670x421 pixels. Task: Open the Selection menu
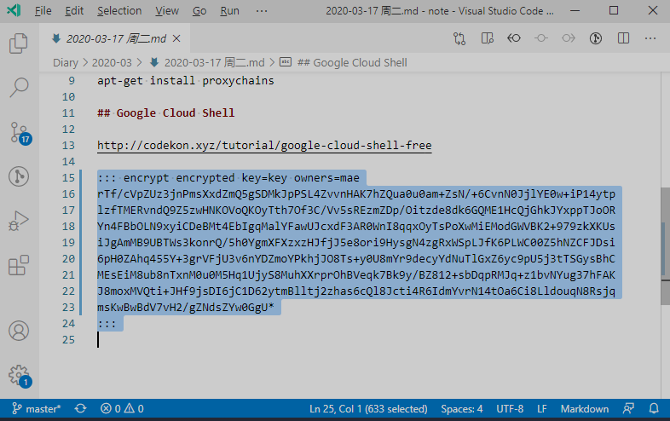(119, 11)
